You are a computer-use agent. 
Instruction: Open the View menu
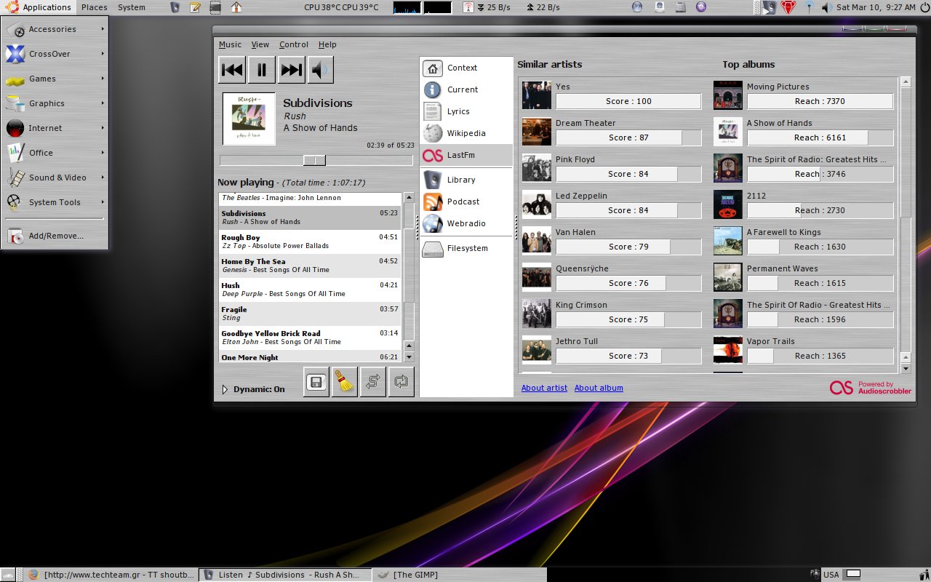pyautogui.click(x=260, y=44)
